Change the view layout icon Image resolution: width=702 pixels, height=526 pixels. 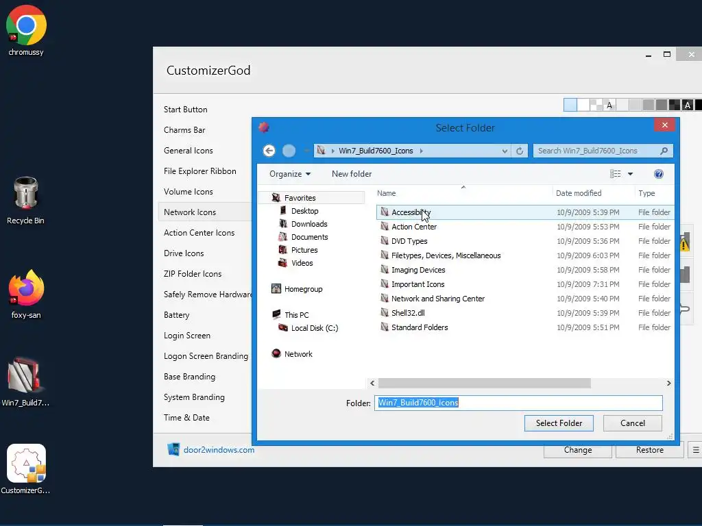point(616,174)
